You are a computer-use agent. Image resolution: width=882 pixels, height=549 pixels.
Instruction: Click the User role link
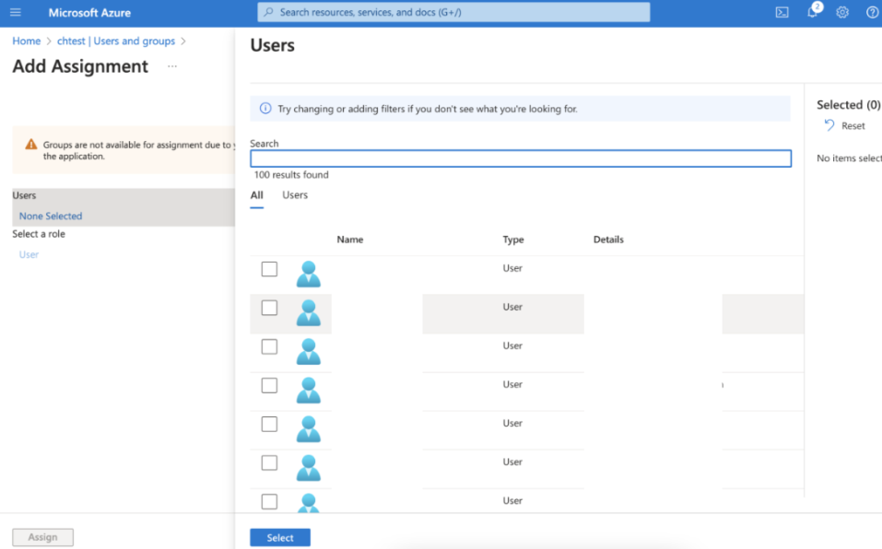coord(29,254)
